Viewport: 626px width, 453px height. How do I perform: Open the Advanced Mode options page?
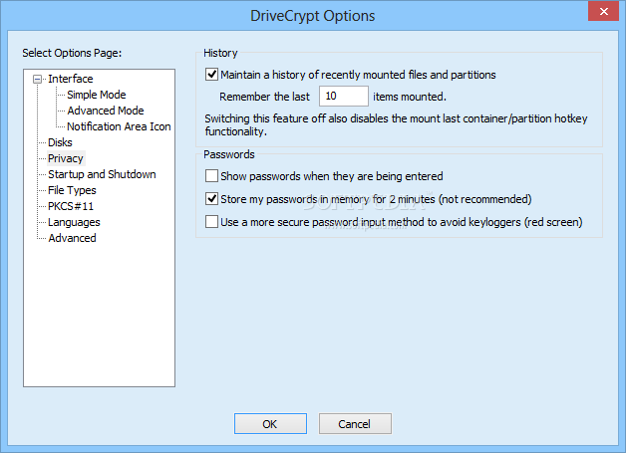click(x=106, y=111)
